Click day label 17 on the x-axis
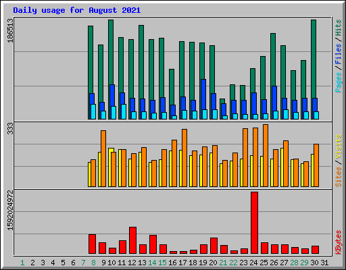 [182, 263]
